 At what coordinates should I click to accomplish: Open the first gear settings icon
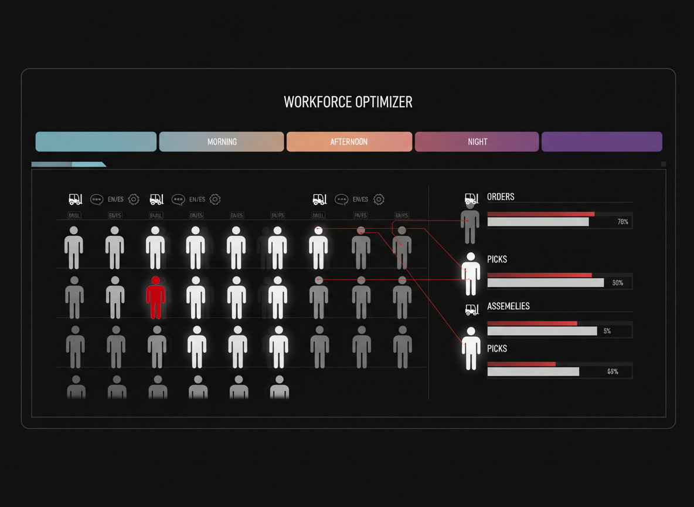click(134, 200)
